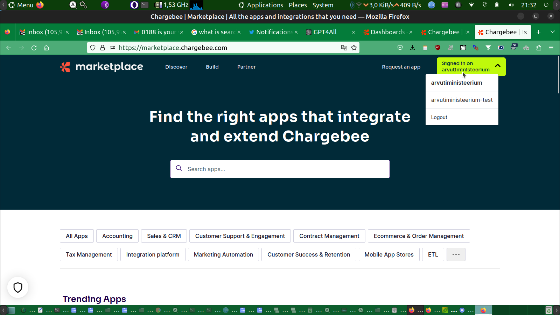
Task: Open the extensions puzzle icon
Action: 539,48
